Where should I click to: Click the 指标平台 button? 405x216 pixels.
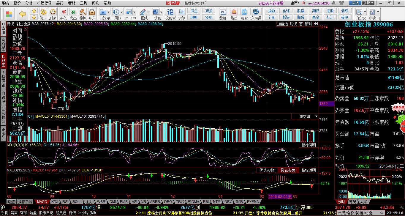[x=25, y=202]
